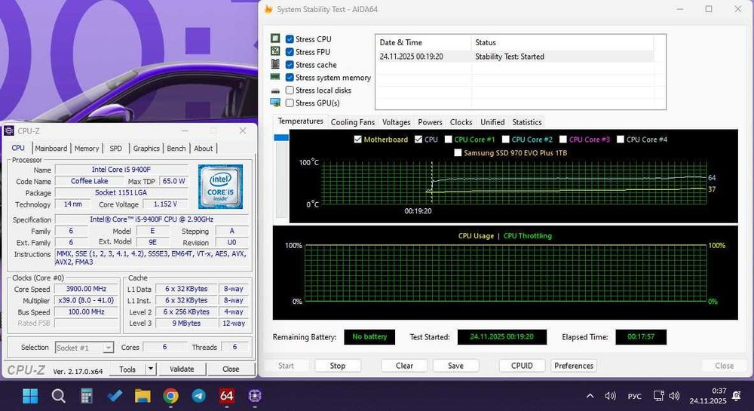Open taskbar Search
754x411 pixels.
[x=58, y=396]
